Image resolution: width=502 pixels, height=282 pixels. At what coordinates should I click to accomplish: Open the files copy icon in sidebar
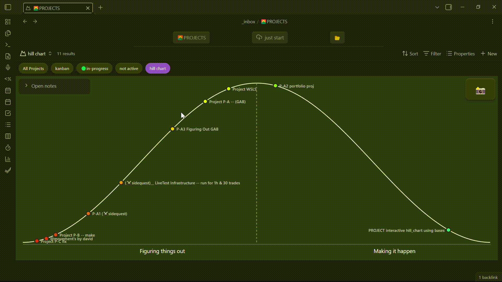8,33
